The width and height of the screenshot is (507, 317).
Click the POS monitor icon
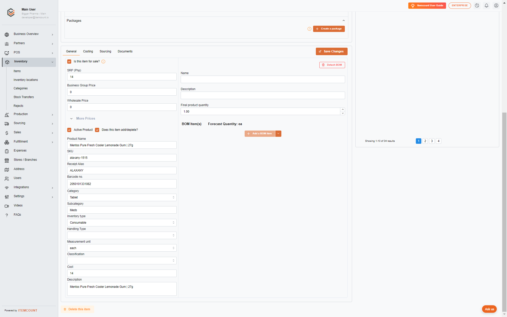(7, 53)
